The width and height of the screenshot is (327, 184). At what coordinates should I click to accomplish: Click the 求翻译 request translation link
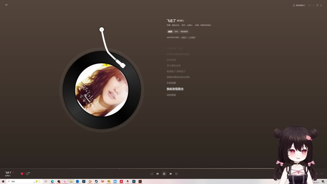[x=184, y=38]
